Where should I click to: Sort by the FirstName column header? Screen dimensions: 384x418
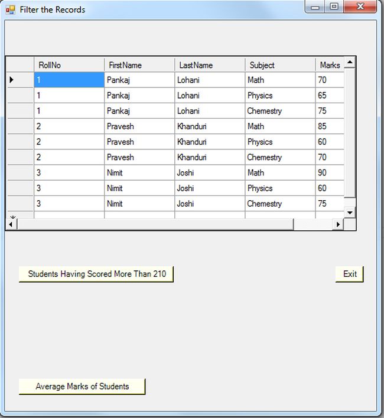(x=139, y=65)
